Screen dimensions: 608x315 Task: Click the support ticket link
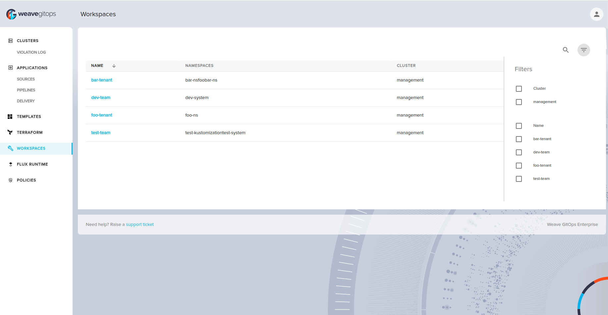point(140,225)
